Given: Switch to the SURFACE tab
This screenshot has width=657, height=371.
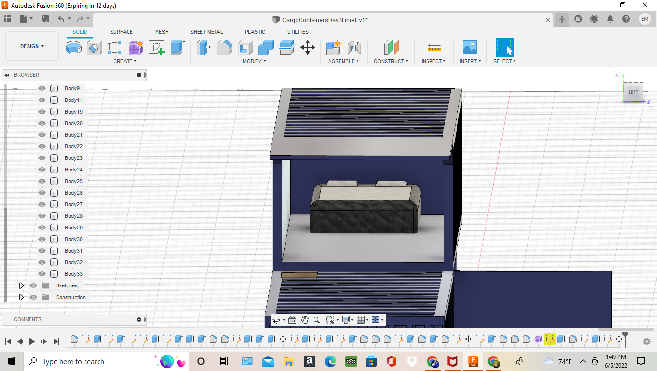Looking at the screenshot, I should point(121,32).
